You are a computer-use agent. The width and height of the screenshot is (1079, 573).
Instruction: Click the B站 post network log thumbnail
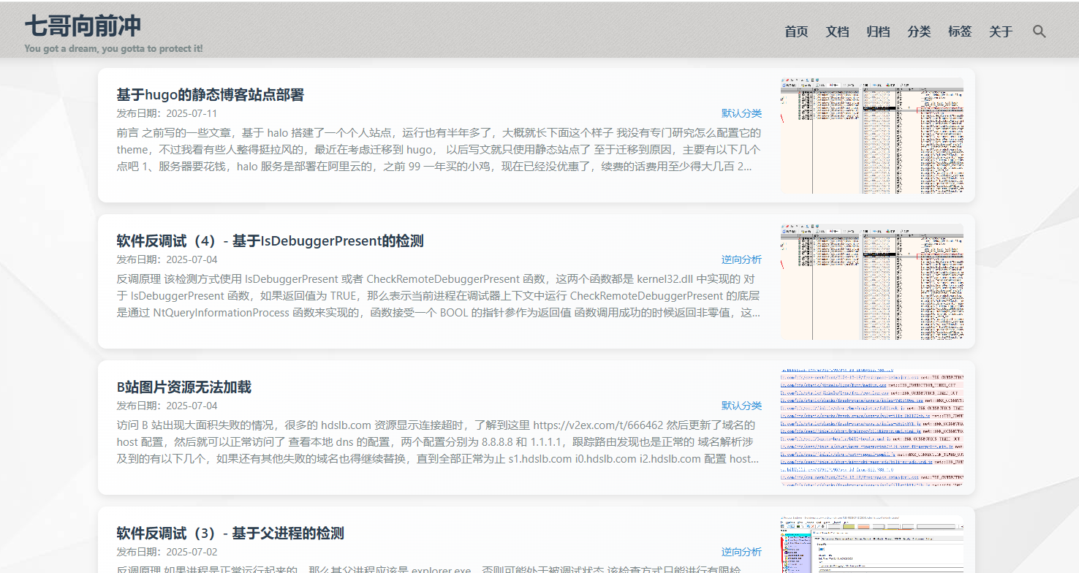pyautogui.click(x=871, y=428)
